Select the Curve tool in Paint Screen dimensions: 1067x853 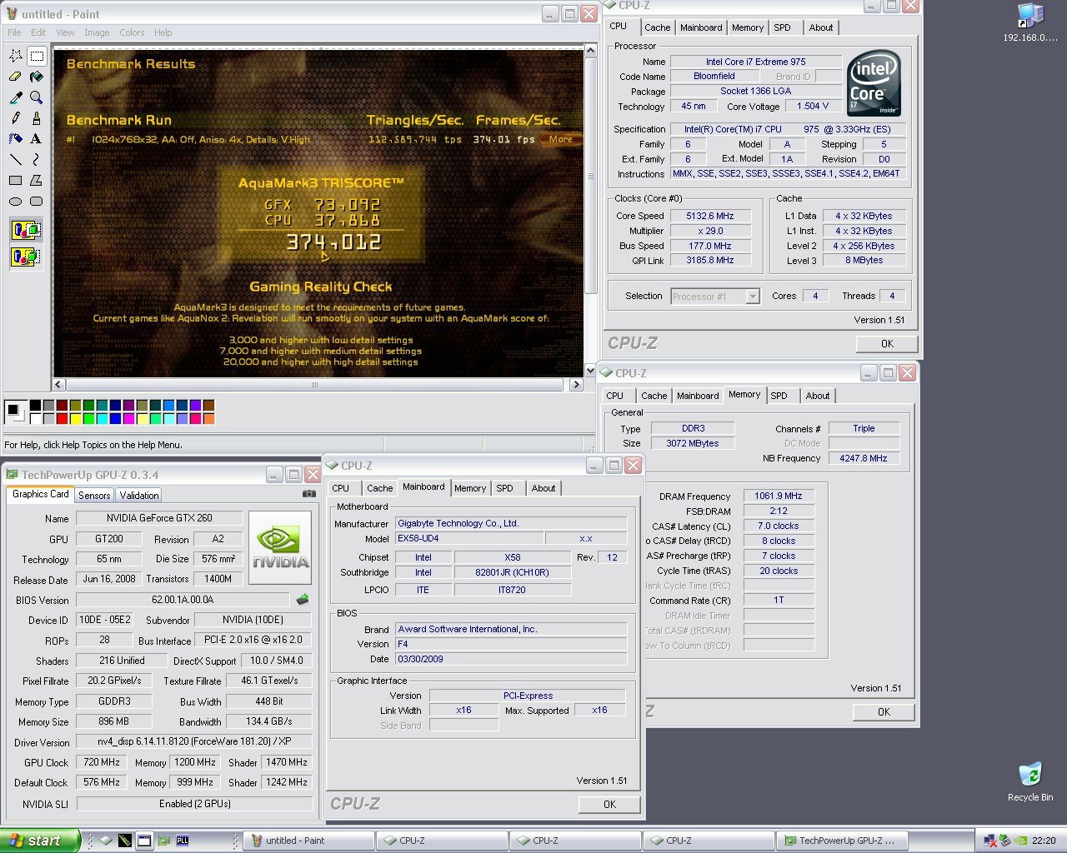pos(37,159)
